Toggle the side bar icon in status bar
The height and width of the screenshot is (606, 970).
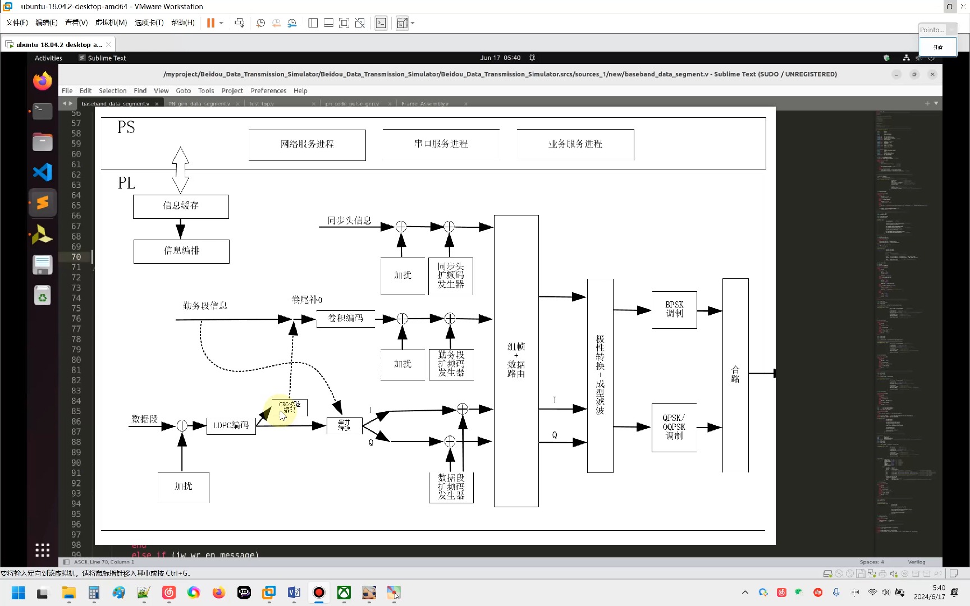tap(66, 562)
